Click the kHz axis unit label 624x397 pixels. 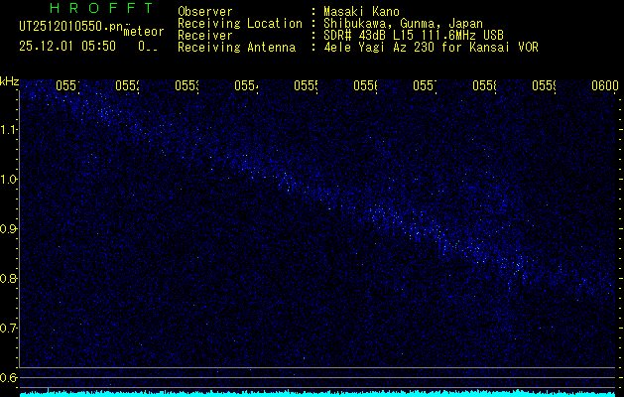(9, 81)
